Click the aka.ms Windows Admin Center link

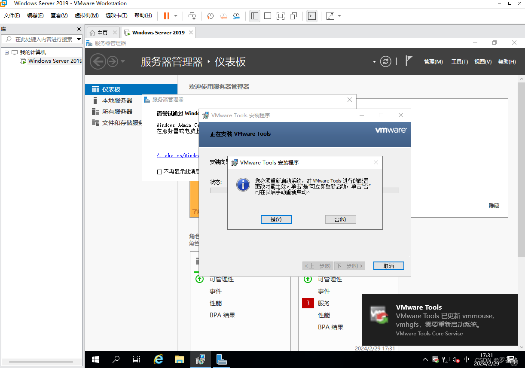[x=178, y=155]
